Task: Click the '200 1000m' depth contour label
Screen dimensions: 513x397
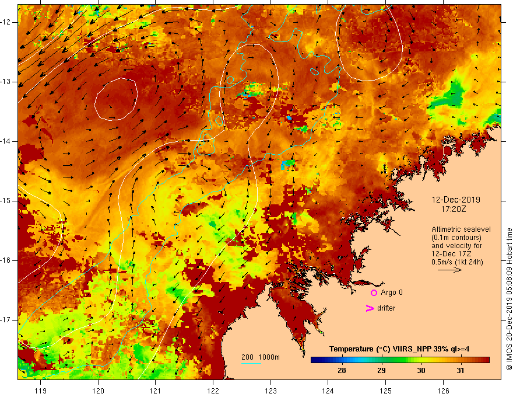Action: 261,357
